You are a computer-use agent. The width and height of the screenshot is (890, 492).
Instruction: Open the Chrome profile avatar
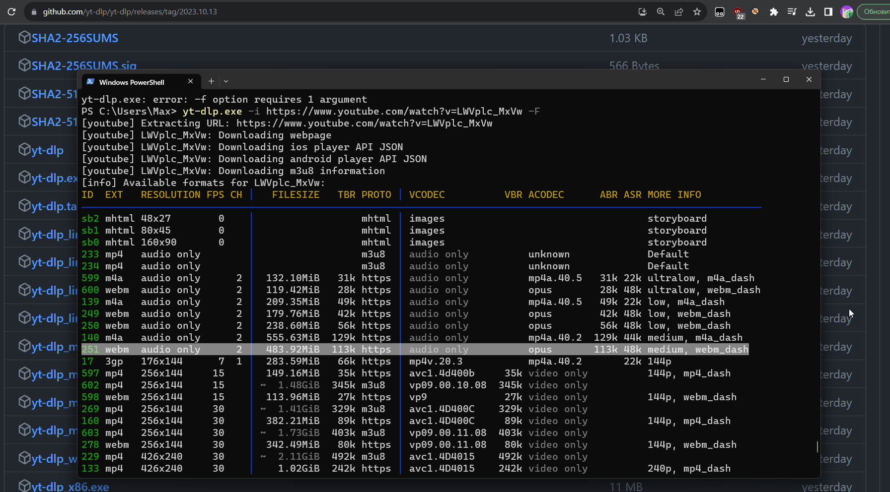click(x=847, y=12)
